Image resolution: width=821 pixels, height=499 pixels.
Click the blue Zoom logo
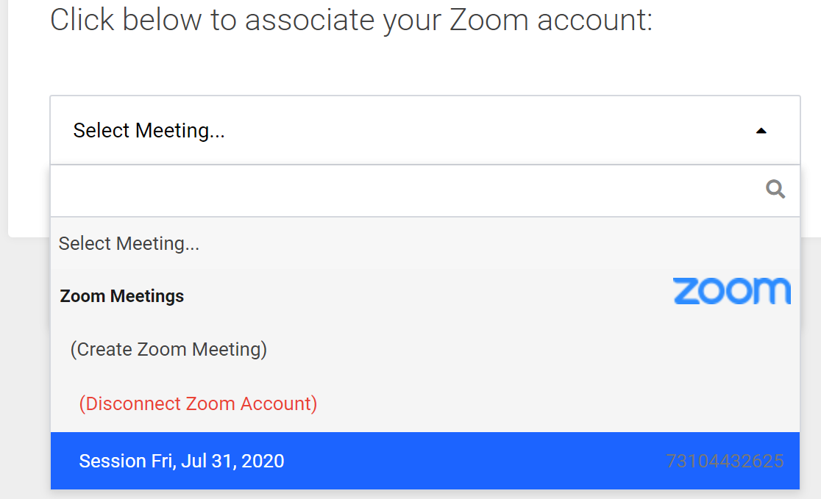[x=732, y=292]
